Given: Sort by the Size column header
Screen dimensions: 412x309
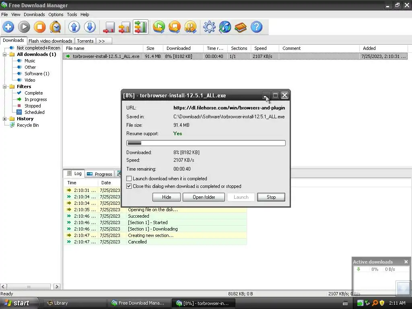Looking at the screenshot, I should pyautogui.click(x=153, y=48).
